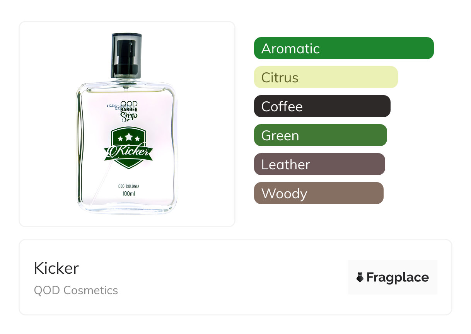471x334 pixels.
Task: Click the Fragplace wordmark text
Action: 398,278
